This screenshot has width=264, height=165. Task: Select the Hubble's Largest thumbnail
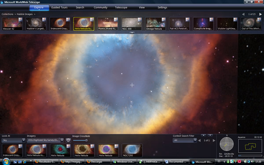pyautogui.click(x=36, y=24)
